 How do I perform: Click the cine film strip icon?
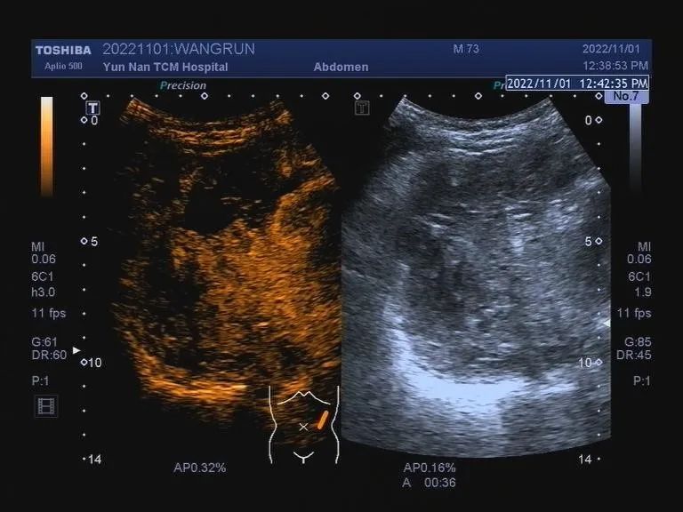(x=46, y=406)
